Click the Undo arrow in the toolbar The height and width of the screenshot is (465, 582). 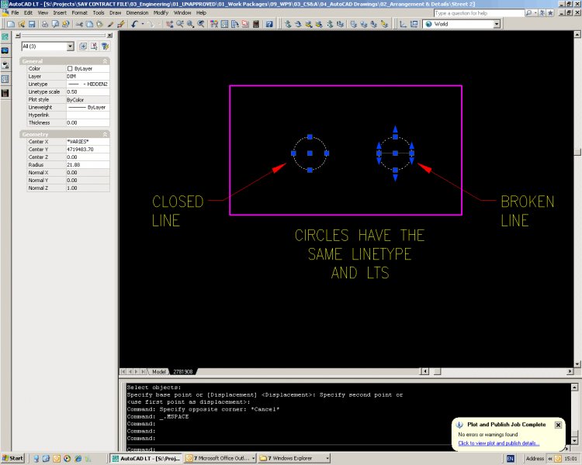134,24
